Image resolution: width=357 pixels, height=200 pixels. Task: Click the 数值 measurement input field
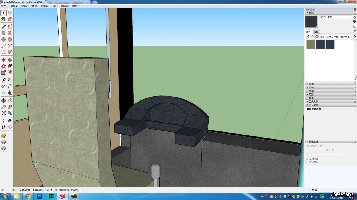[x=337, y=190]
